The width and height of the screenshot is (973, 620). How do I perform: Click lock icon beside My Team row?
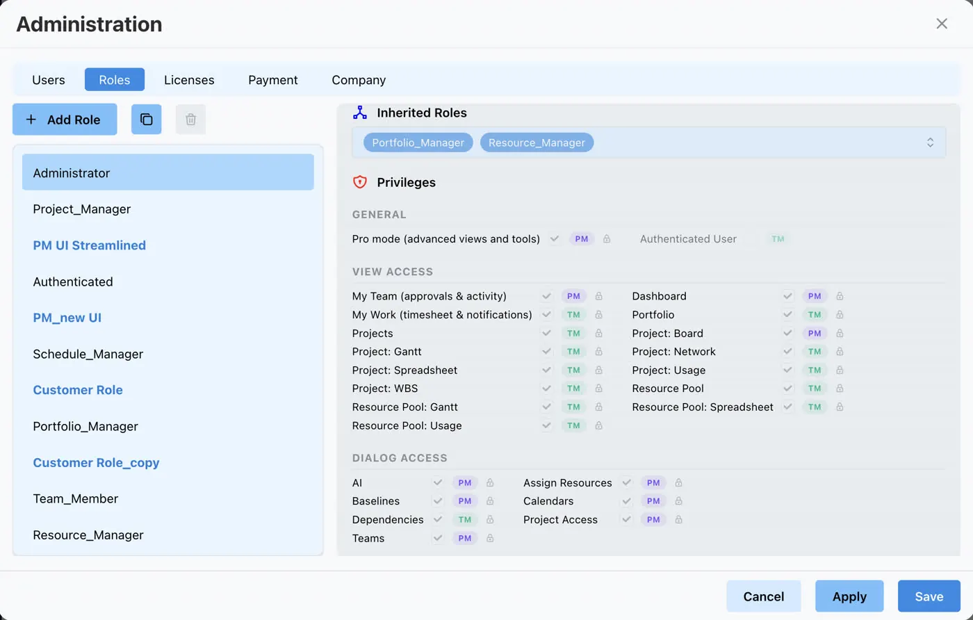[x=598, y=296]
